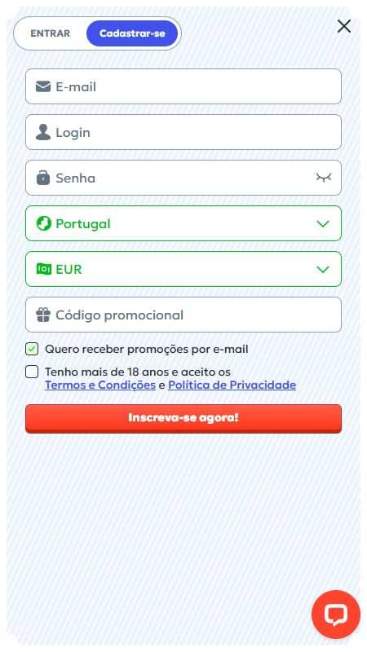
Task: Open the Política de Privacidade link
Action: [232, 385]
